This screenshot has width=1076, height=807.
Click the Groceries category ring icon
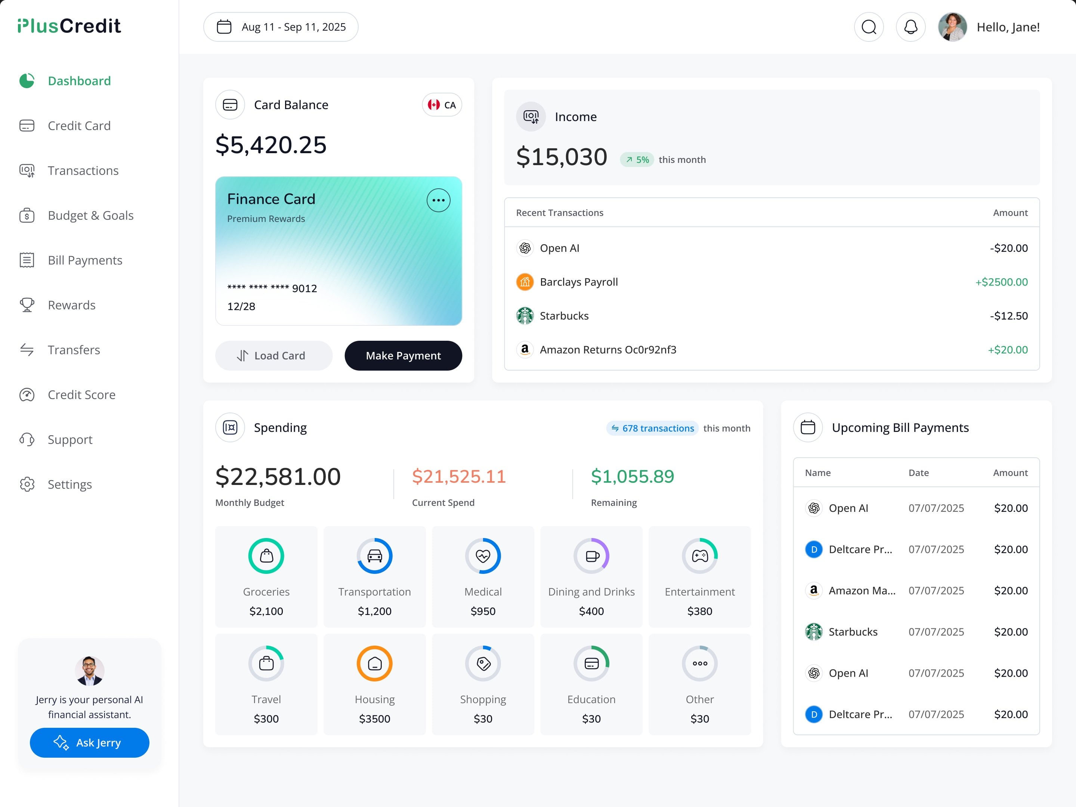click(266, 556)
